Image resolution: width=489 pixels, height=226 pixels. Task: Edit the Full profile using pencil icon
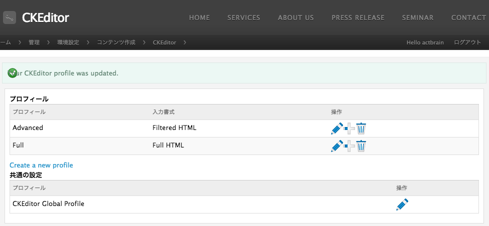pos(337,146)
